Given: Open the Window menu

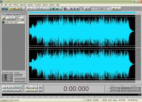Looking at the screenshot, I should [52, 5].
